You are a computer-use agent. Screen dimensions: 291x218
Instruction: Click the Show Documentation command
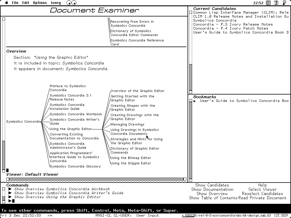pos(212,189)
